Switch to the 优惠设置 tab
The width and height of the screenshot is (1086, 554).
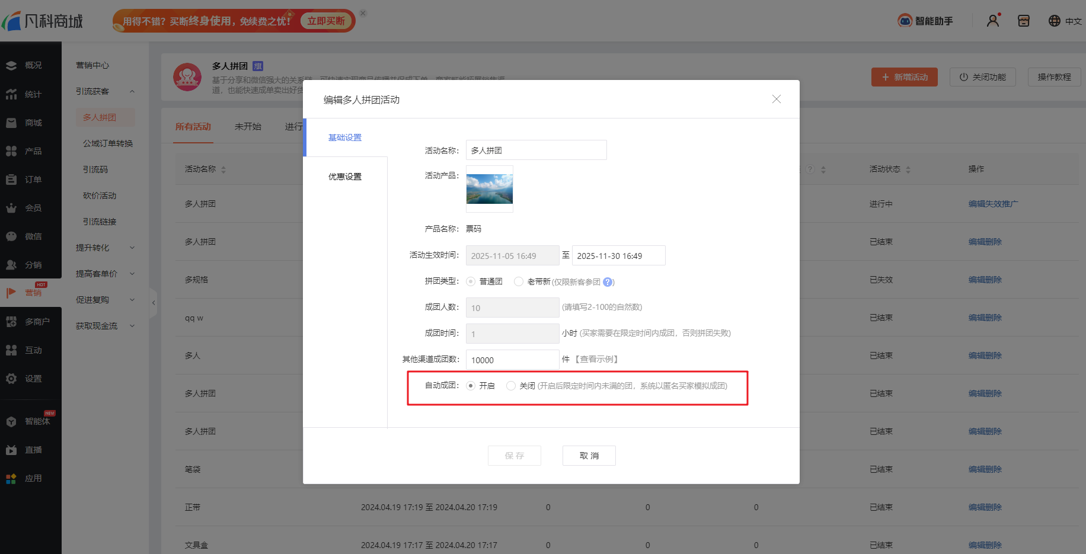click(345, 177)
